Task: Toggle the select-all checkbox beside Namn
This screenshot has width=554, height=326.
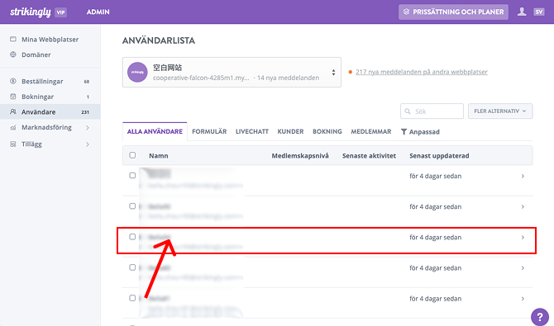Action: [132, 155]
